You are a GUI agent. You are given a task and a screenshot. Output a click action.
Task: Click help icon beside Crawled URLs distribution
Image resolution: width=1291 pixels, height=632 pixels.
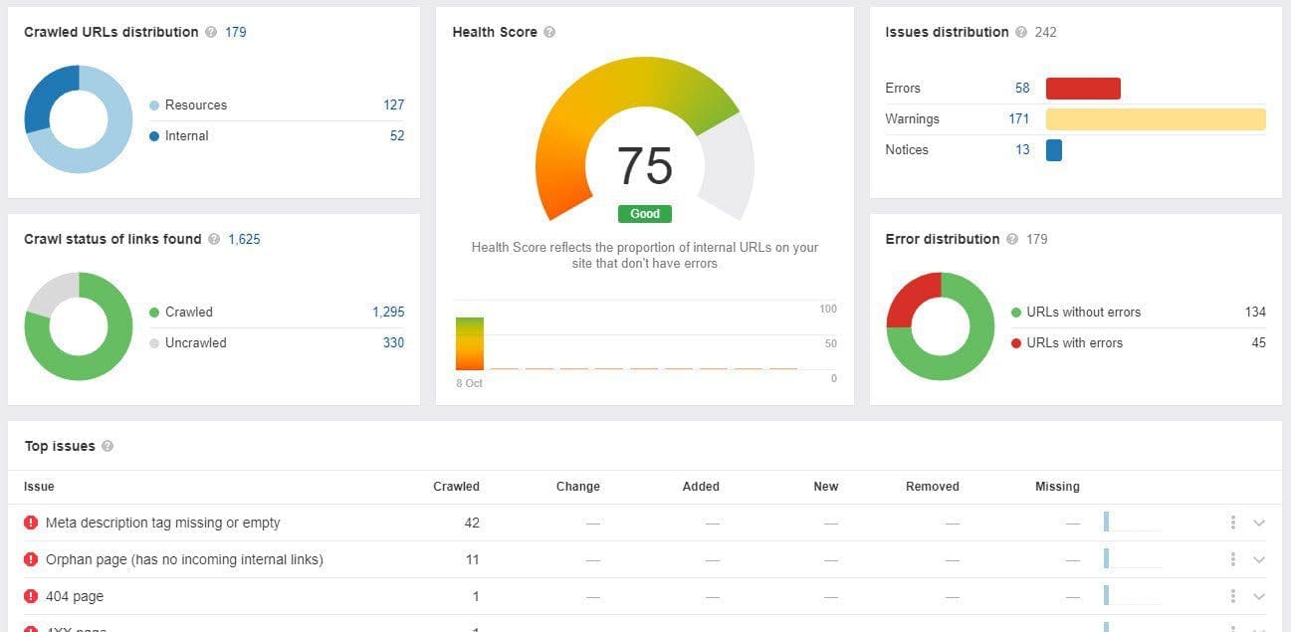click(211, 32)
